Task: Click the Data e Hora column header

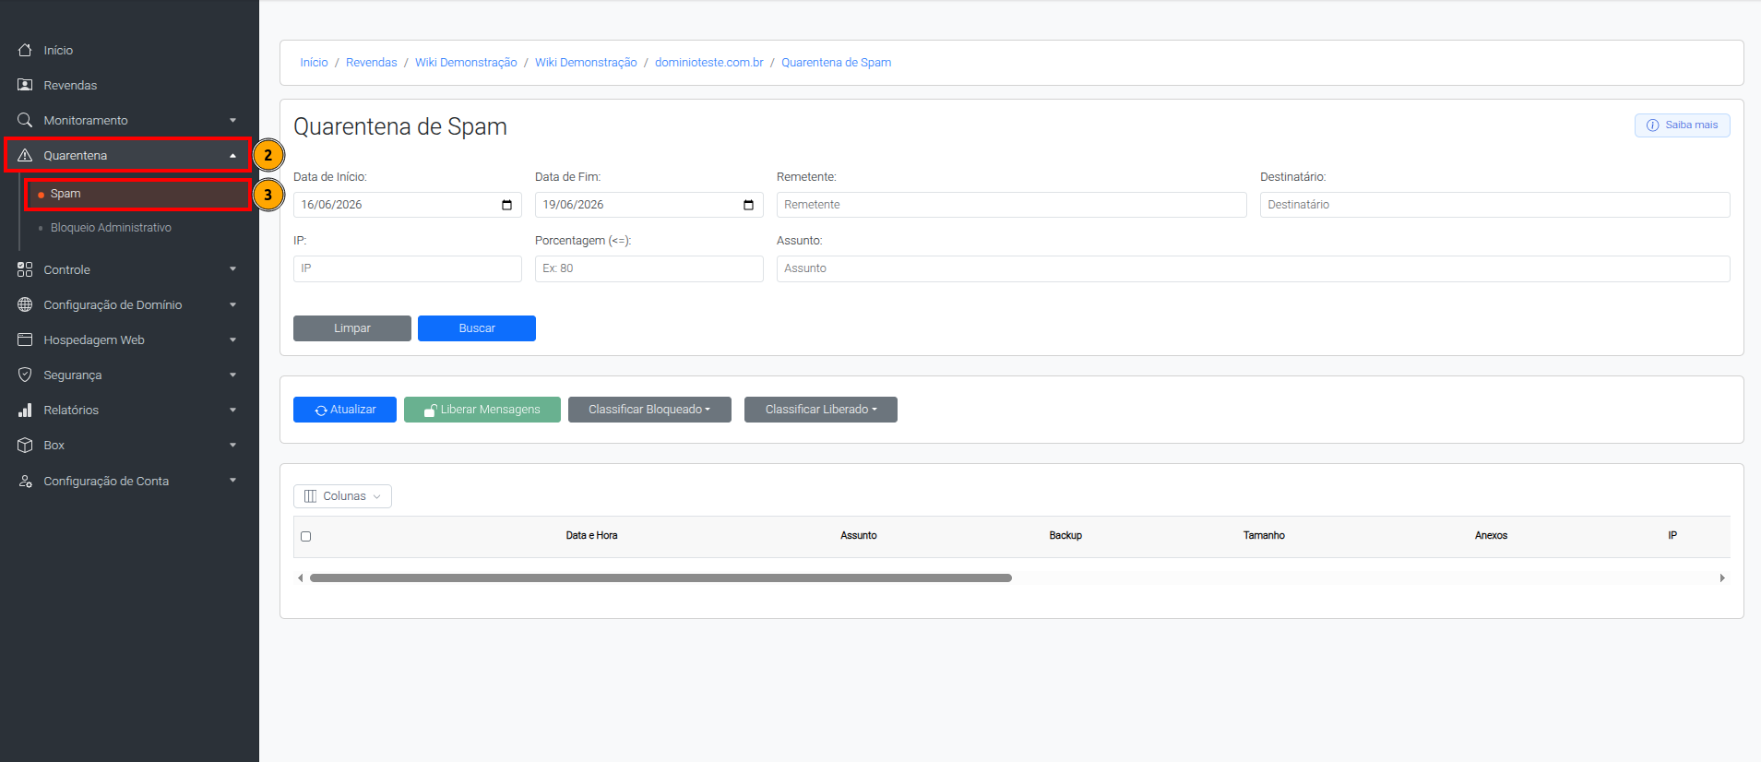Action: coord(591,536)
